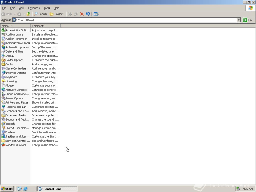256x192 pixels.
Task: Toggle the Folders pane button
Action: 56,14
